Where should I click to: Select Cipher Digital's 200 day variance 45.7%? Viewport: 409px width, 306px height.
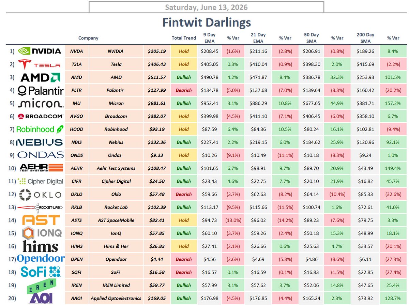coord(393,181)
